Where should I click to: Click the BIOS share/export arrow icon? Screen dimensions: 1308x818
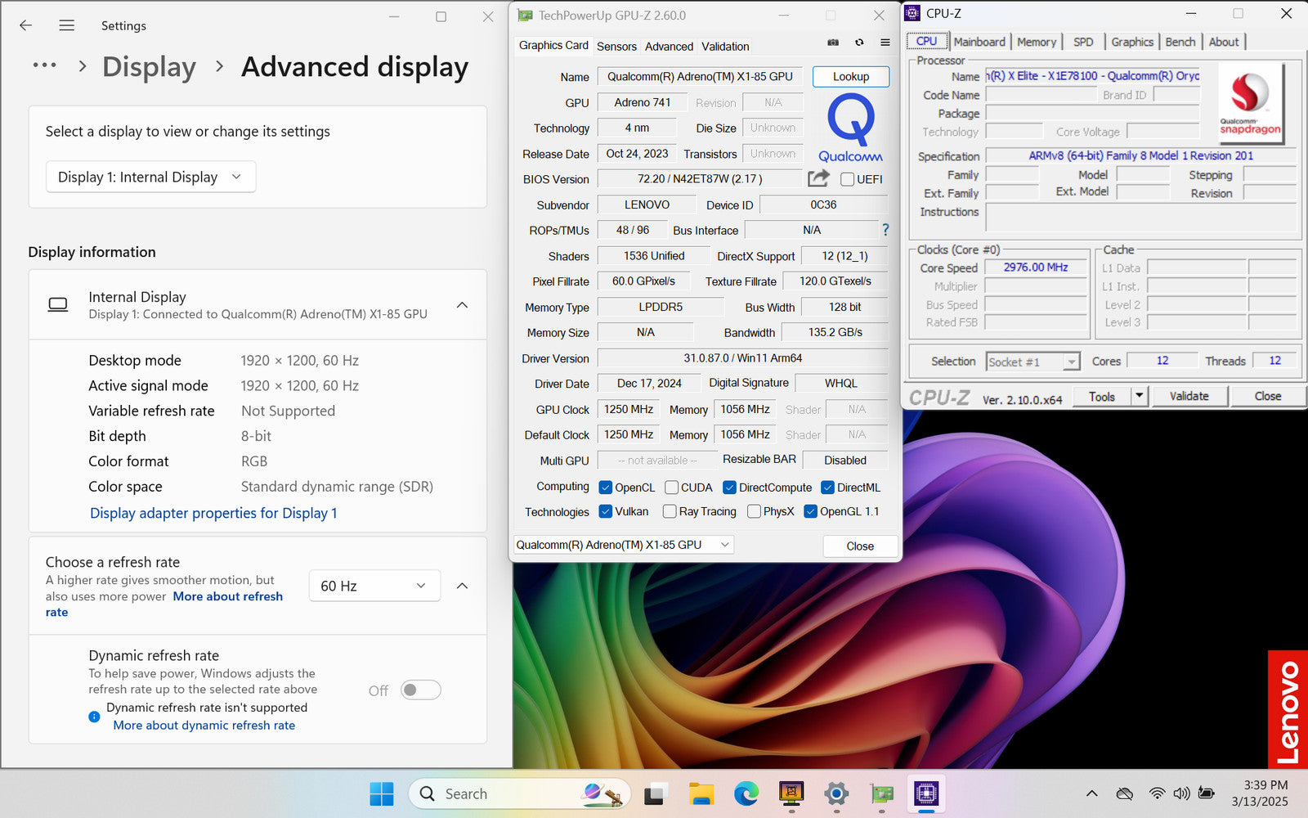[818, 178]
